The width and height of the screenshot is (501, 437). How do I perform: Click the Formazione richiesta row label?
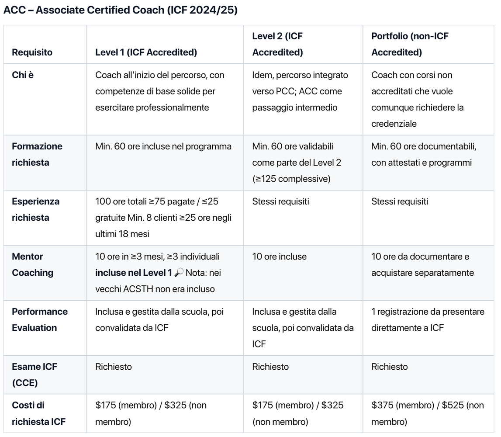37,154
